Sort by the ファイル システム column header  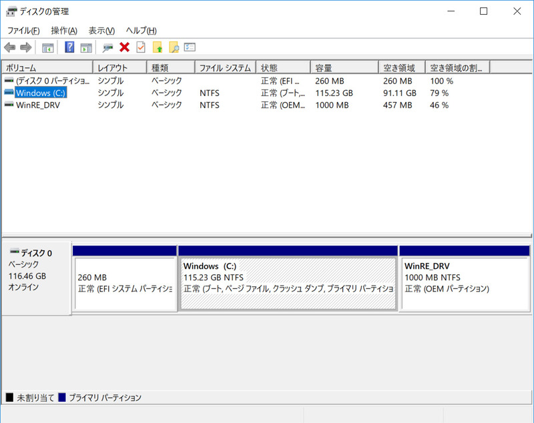[225, 68]
